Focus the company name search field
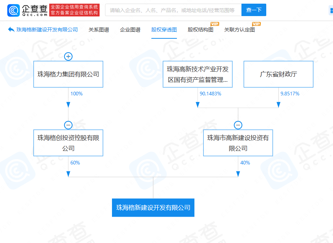 click(173, 10)
